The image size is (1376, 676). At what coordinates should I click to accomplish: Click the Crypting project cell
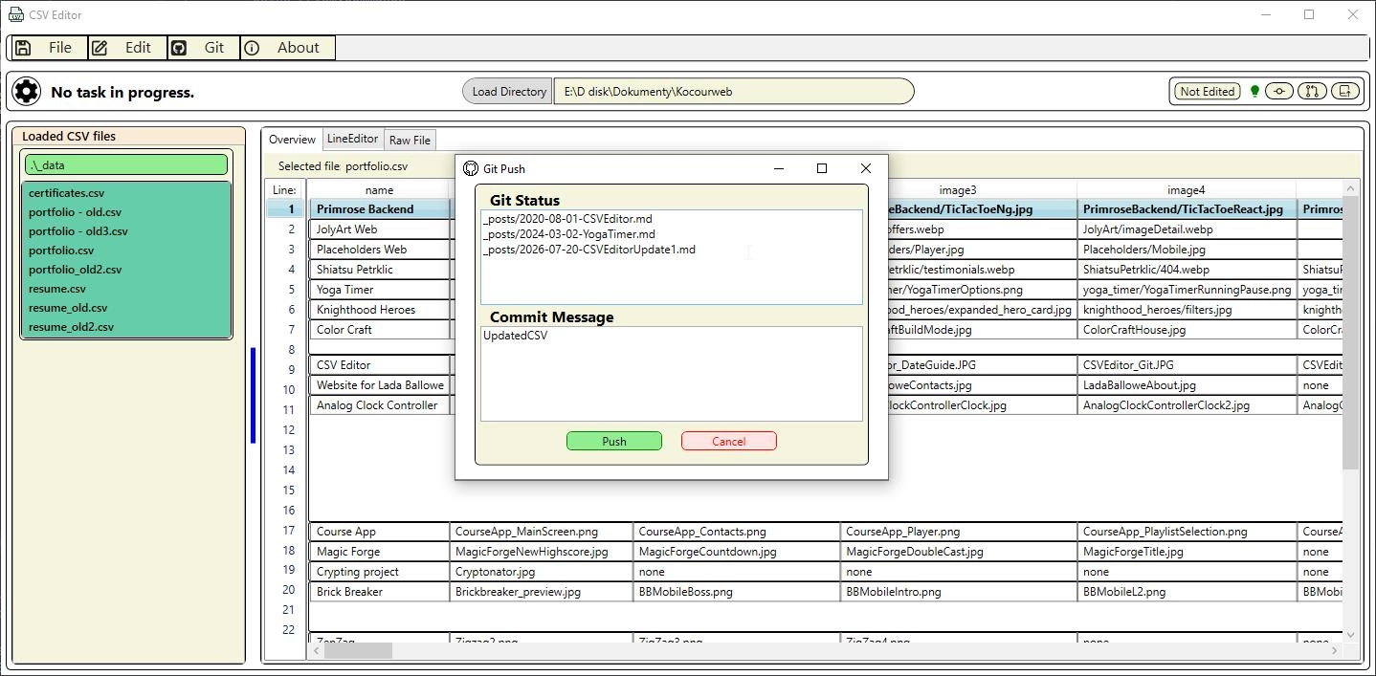click(x=380, y=572)
